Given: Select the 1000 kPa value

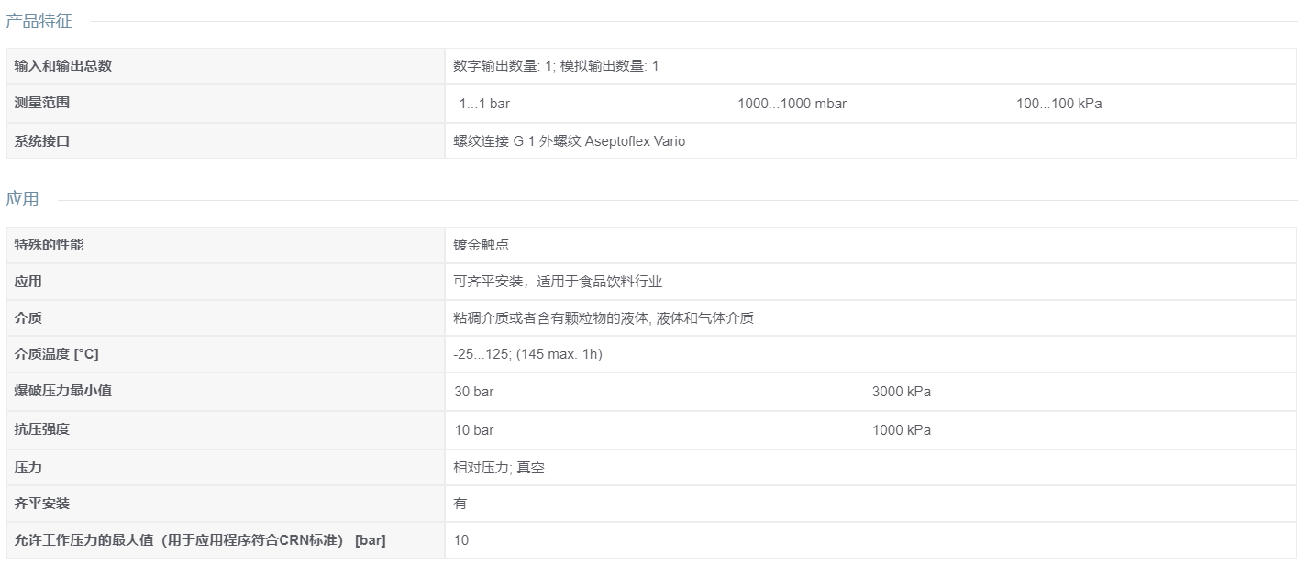Looking at the screenshot, I should [x=901, y=430].
